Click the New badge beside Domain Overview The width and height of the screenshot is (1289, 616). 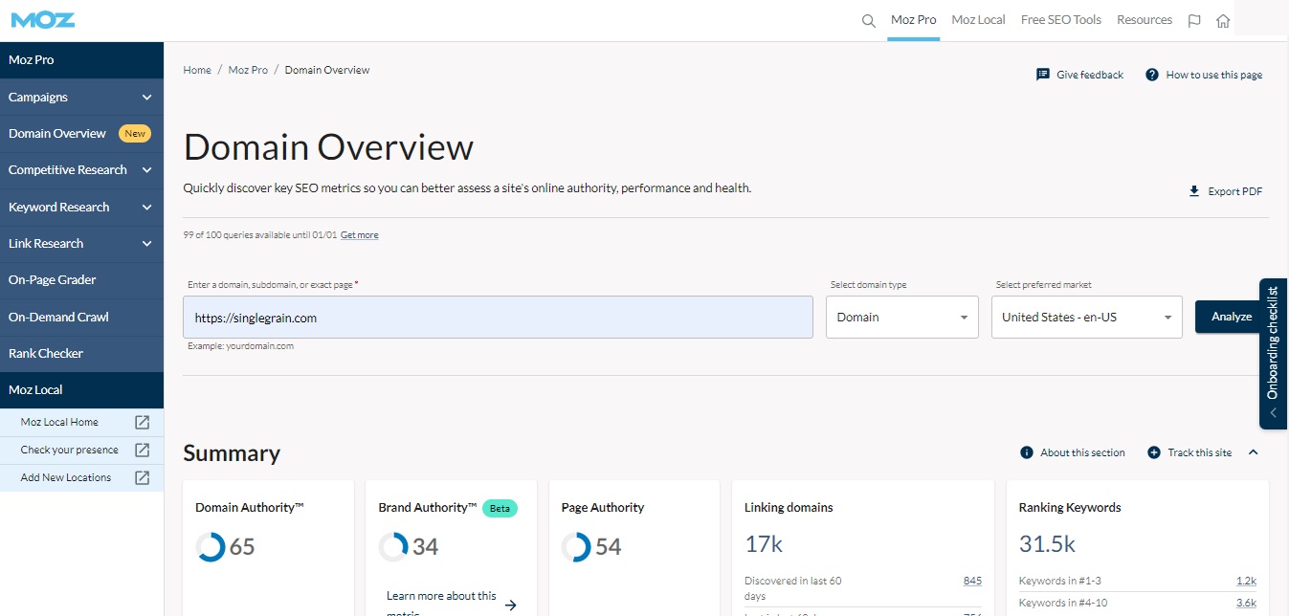[x=135, y=134]
